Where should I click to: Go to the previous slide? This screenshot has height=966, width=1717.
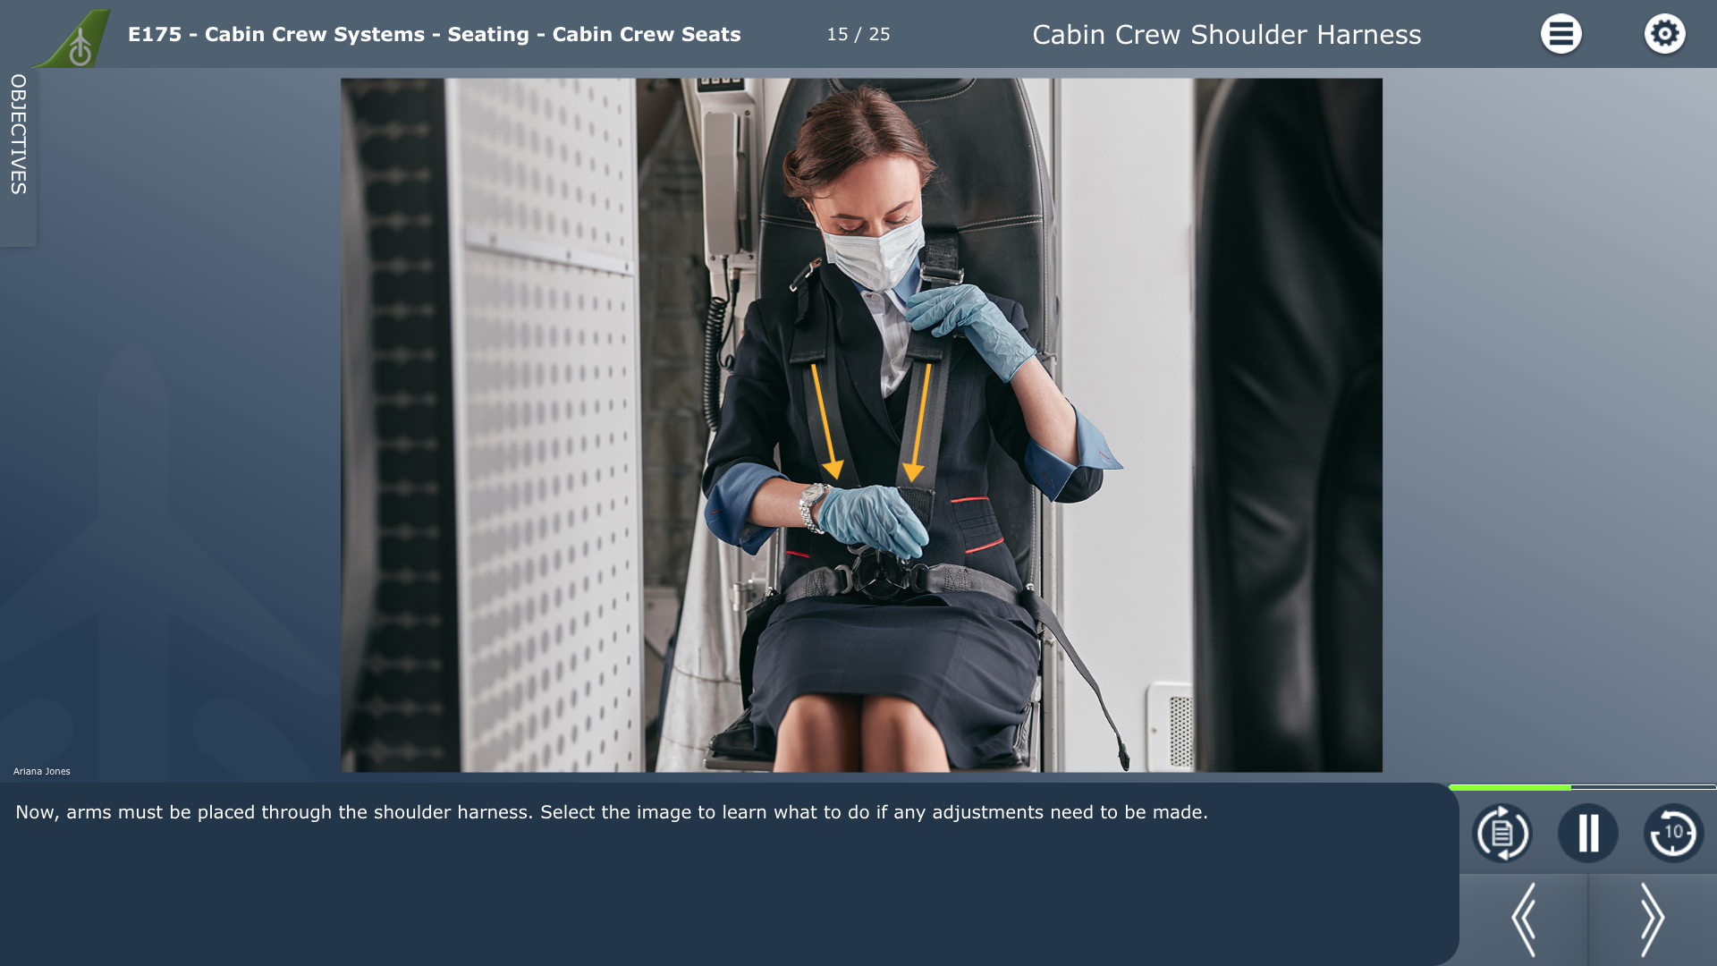coord(1524,919)
